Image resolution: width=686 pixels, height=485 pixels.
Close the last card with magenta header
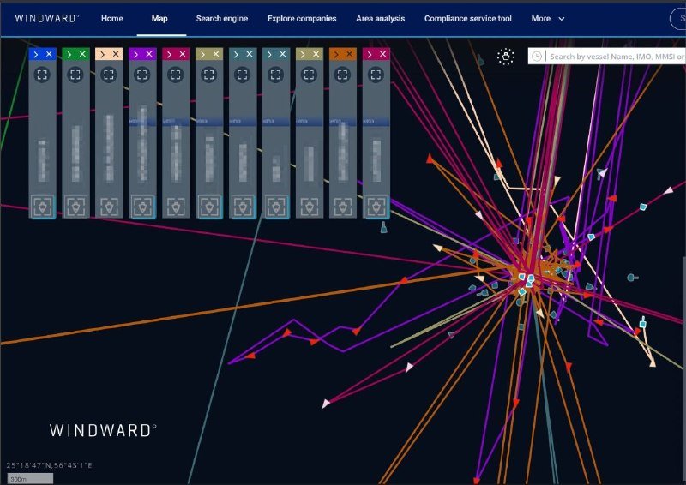click(382, 54)
